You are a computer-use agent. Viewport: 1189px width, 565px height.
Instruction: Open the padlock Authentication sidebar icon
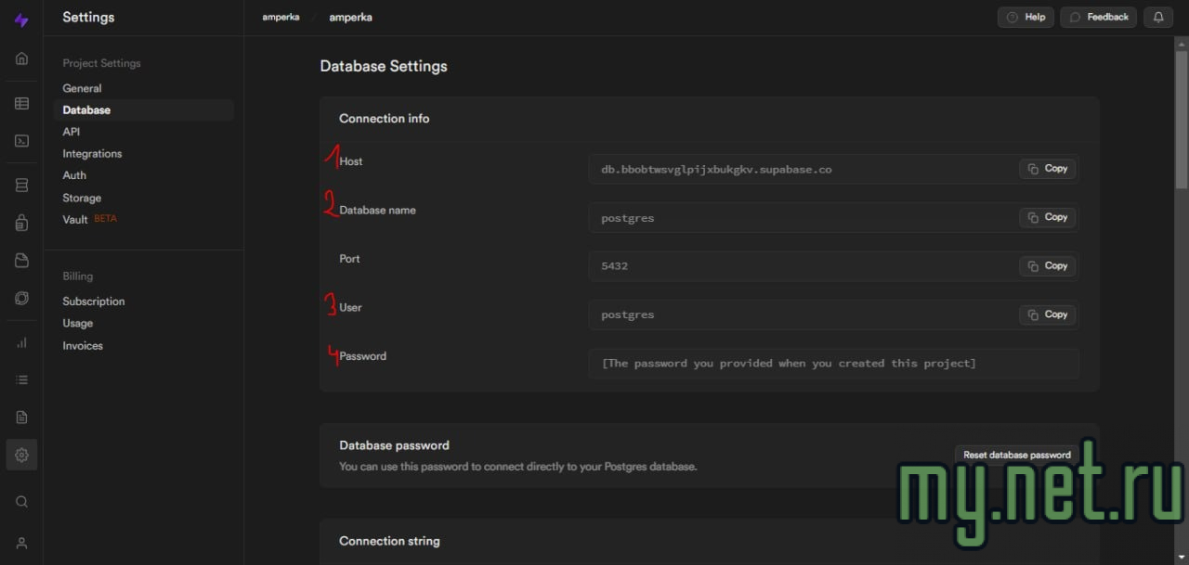[21, 223]
